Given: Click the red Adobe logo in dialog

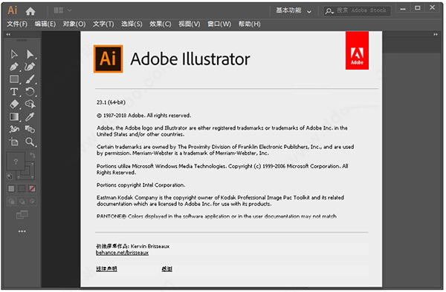Looking at the screenshot, I should pos(357,50).
